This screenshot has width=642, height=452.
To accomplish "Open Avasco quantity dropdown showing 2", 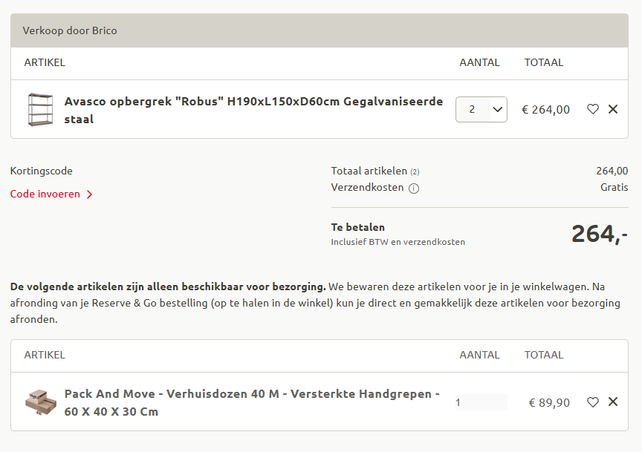I will (481, 109).
